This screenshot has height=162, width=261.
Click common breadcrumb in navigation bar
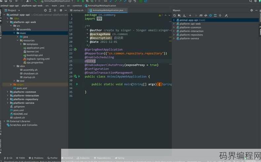[x=77, y=6]
